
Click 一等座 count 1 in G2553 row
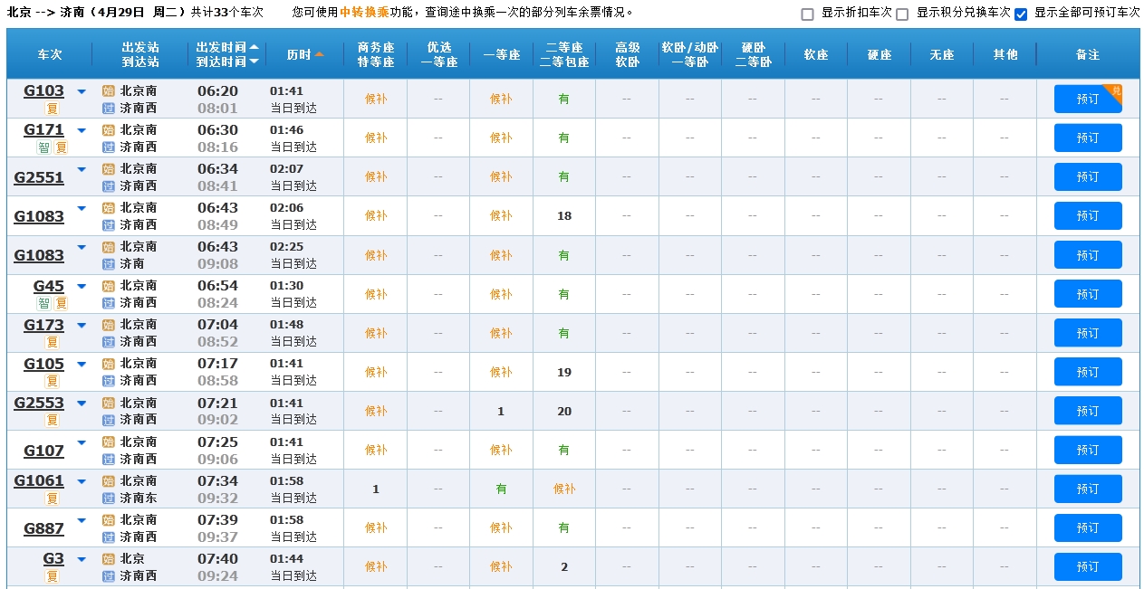[x=501, y=411]
